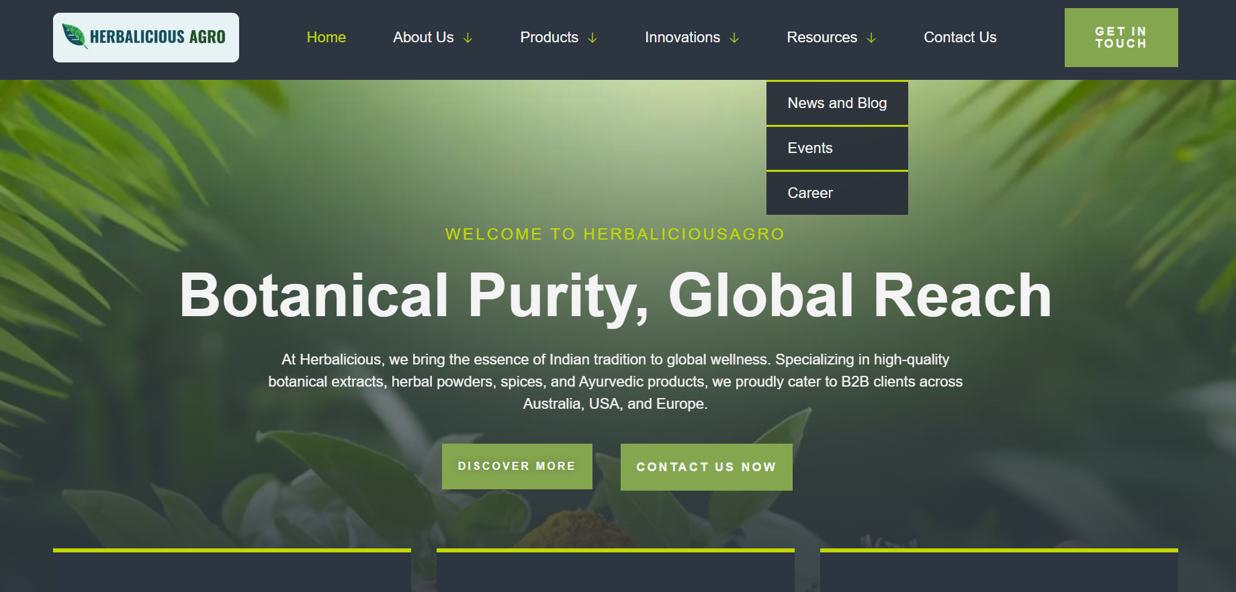
Task: Select Career from Resources submenu
Action: [x=837, y=193]
